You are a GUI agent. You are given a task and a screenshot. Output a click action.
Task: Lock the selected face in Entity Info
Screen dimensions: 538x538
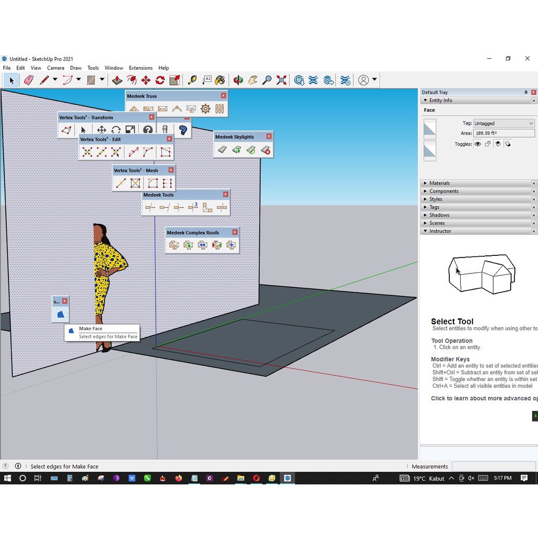(488, 144)
